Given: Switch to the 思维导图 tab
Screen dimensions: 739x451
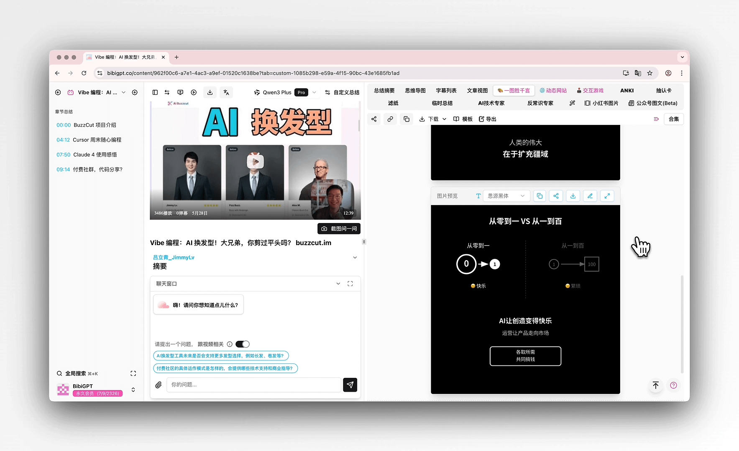Looking at the screenshot, I should 415,91.
